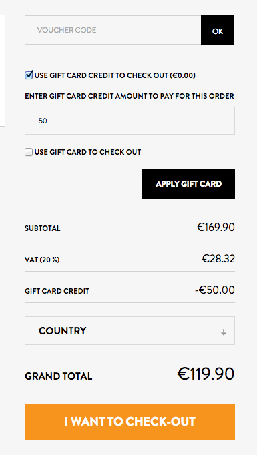257x455 pixels.
Task: Click the grand total amount €119.90
Action: [x=206, y=374]
